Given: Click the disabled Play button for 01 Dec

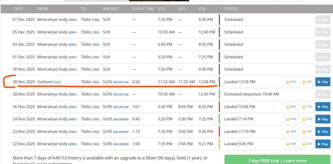Looking at the screenshot, I should (323, 57).
